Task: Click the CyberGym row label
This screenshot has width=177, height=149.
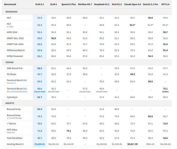Action: [12, 97]
